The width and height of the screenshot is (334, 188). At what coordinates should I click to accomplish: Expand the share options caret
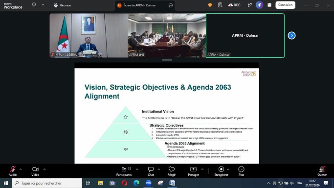click(202, 169)
